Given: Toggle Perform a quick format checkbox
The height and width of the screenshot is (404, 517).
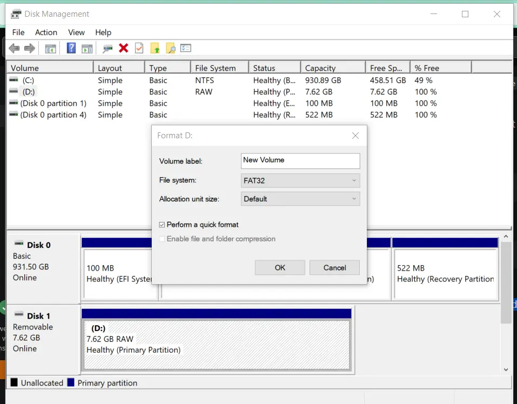Looking at the screenshot, I should pos(162,225).
